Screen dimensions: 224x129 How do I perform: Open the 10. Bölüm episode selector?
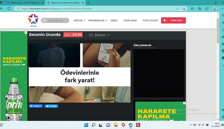(99, 35)
